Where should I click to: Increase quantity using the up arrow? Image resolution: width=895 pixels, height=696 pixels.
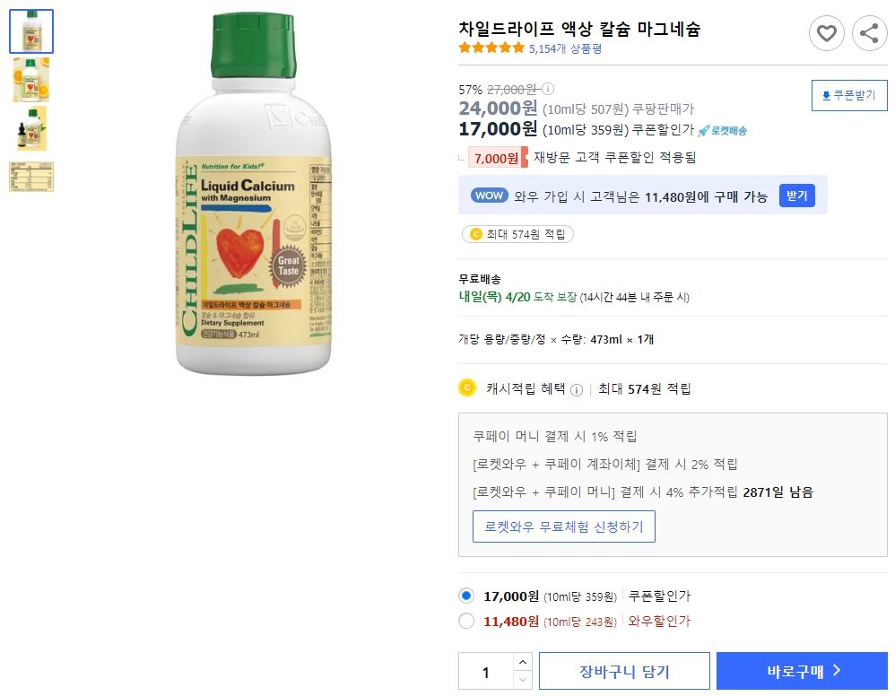tap(521, 664)
